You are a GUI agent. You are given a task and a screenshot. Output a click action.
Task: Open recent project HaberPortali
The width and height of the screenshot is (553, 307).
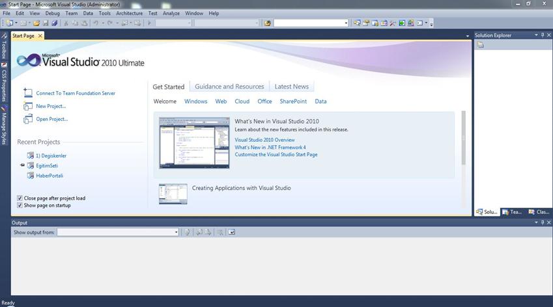pos(50,176)
